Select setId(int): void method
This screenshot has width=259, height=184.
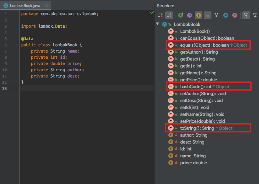pos(194,107)
